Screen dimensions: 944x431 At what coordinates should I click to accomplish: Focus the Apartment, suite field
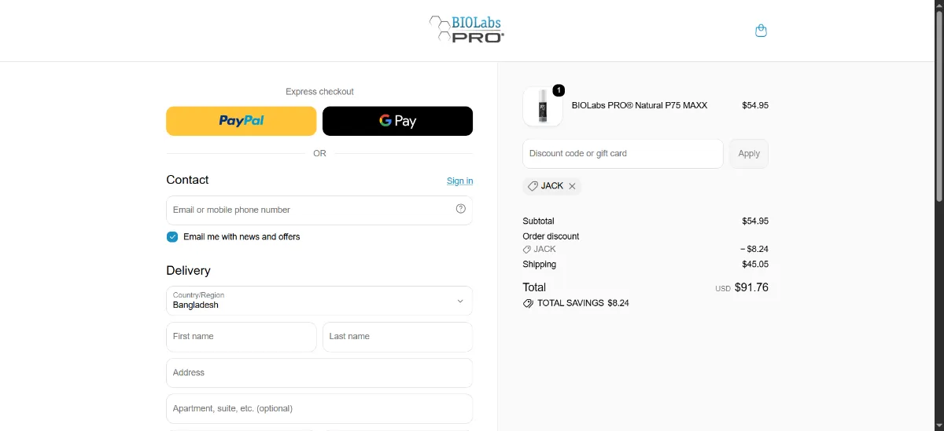319,409
